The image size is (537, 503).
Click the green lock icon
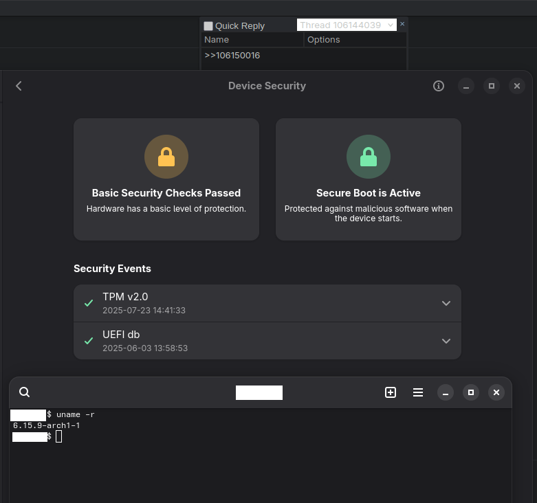click(368, 157)
